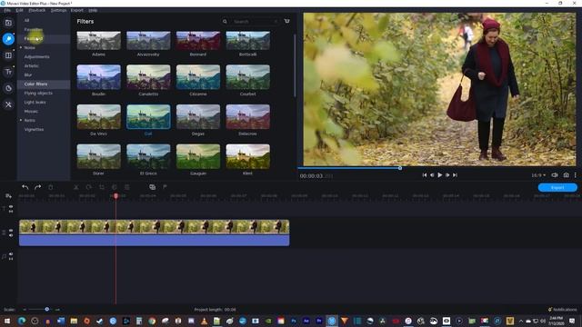
Task: Click the Crop icon in timeline toolbar
Action: (102, 187)
